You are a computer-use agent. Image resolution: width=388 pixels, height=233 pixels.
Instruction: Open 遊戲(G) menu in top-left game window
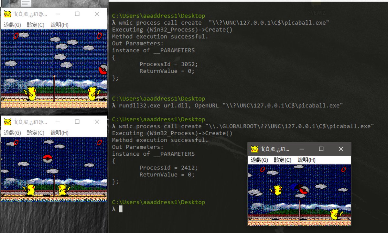[12, 25]
